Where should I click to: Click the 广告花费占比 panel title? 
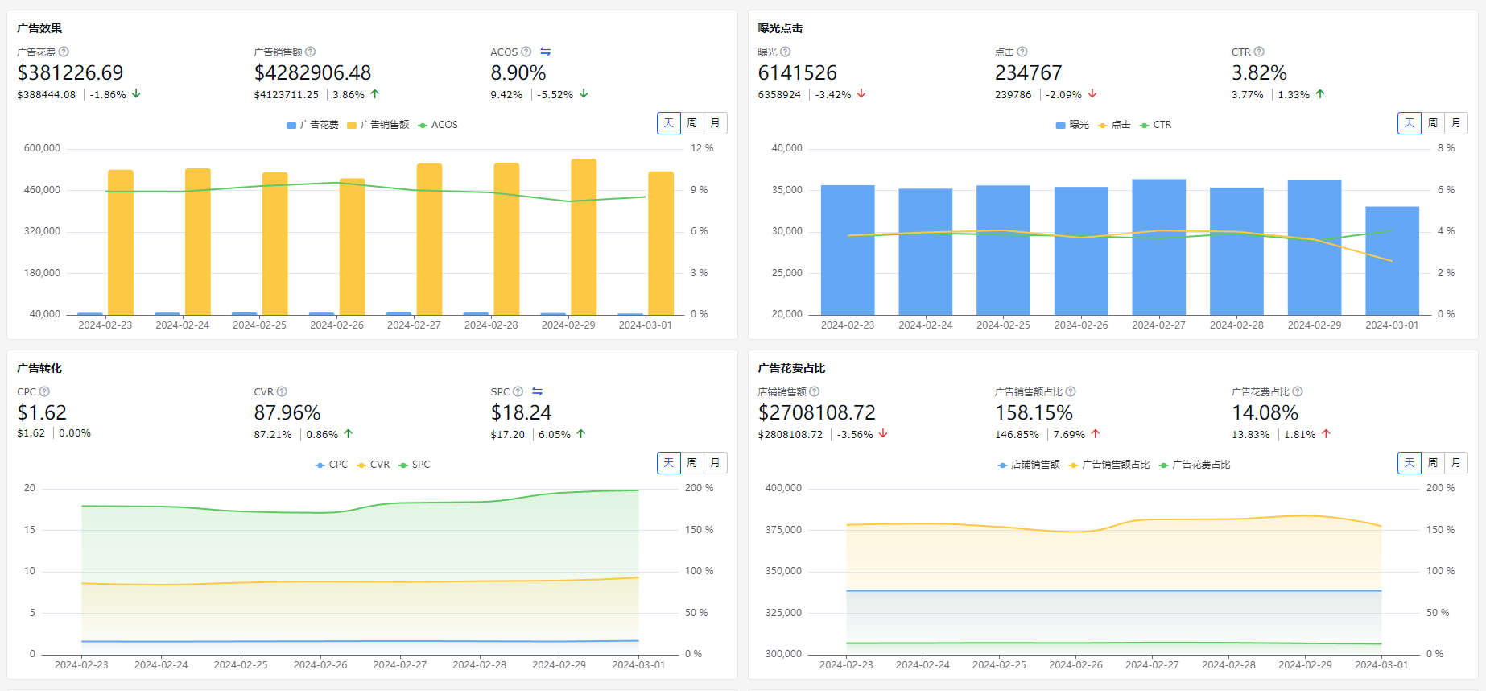pyautogui.click(x=791, y=368)
